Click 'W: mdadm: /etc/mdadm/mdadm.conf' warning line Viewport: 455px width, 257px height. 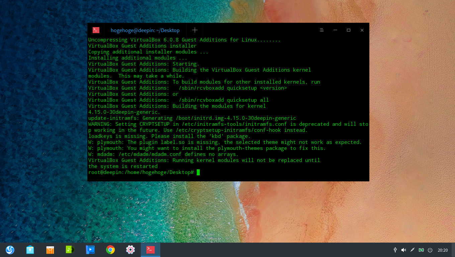point(163,154)
